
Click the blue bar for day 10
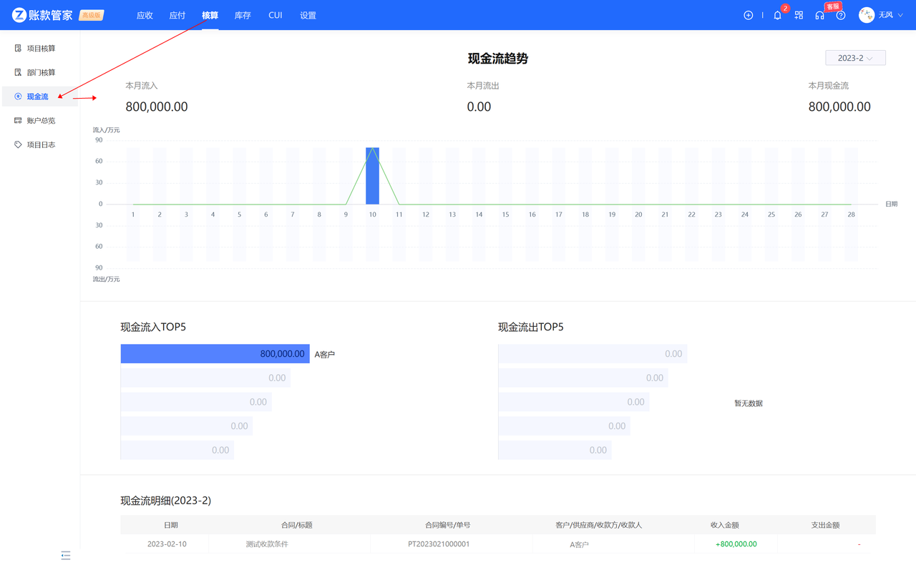point(372,176)
